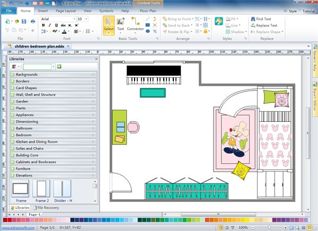Click the horizontal canvas scrollbar

point(218,214)
